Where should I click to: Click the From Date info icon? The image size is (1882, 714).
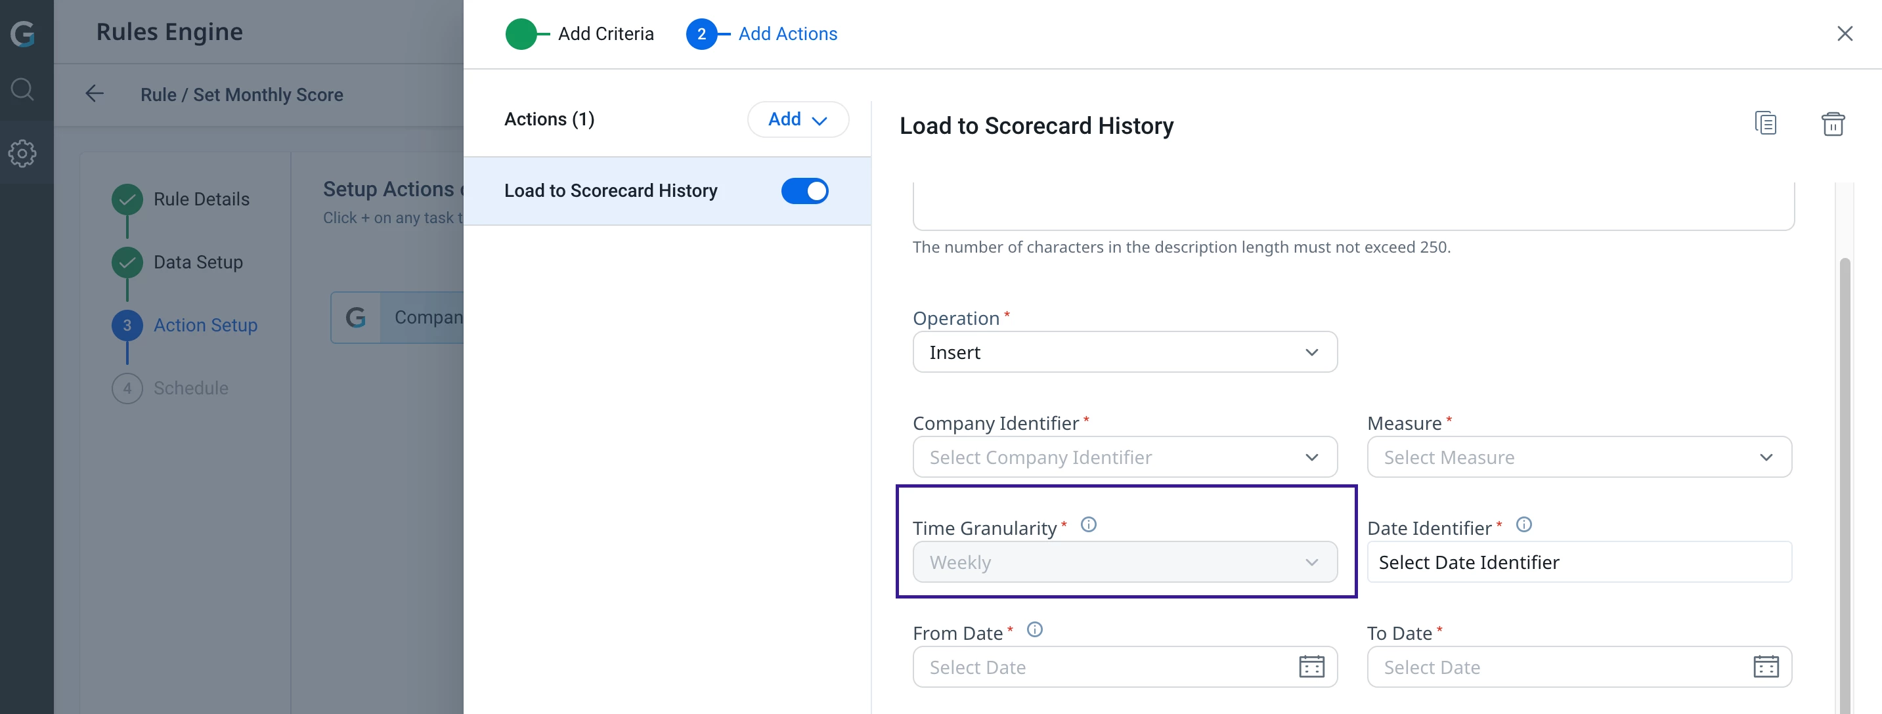(1034, 630)
